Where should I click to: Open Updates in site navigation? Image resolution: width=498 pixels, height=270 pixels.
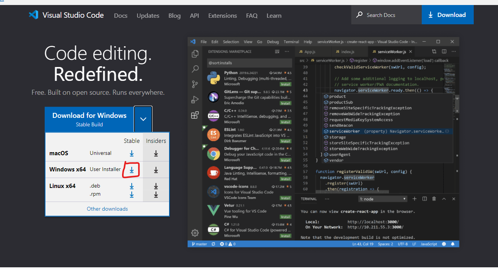tap(148, 15)
